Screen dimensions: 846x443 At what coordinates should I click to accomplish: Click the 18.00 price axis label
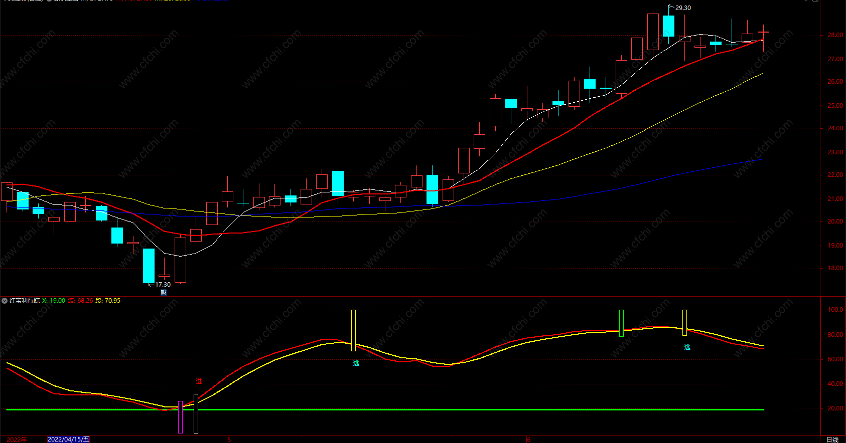pos(835,268)
